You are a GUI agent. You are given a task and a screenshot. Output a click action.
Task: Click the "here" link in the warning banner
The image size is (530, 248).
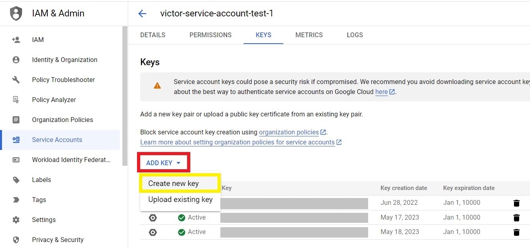pyautogui.click(x=380, y=92)
